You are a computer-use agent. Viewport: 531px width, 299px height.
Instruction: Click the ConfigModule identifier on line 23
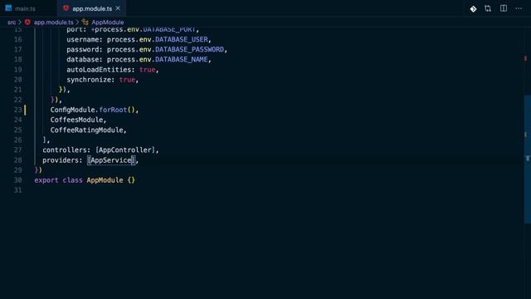click(72, 110)
